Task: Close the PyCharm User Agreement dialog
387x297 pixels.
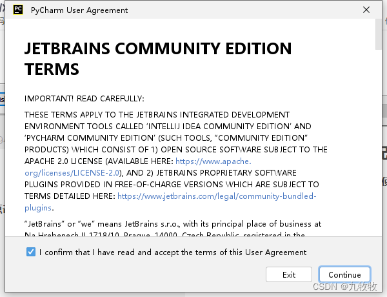Action: (366, 10)
